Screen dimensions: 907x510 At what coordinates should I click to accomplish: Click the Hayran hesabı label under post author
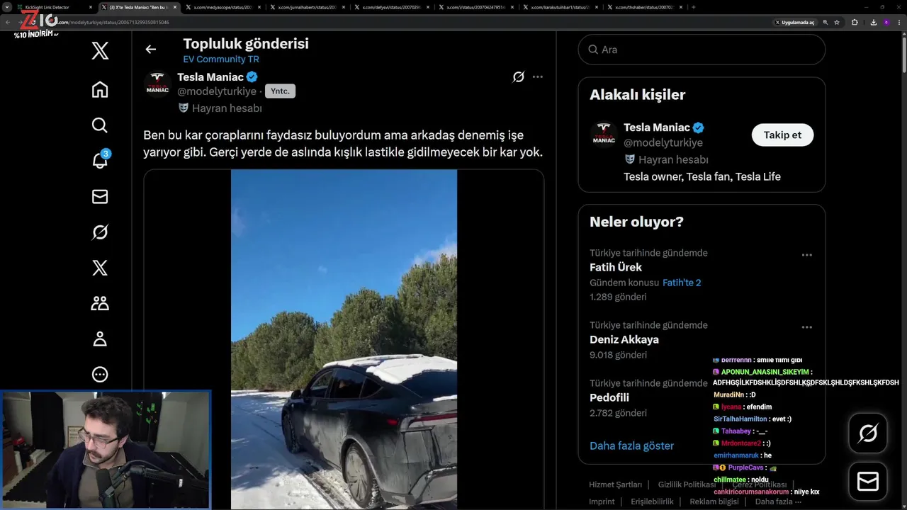coord(227,108)
